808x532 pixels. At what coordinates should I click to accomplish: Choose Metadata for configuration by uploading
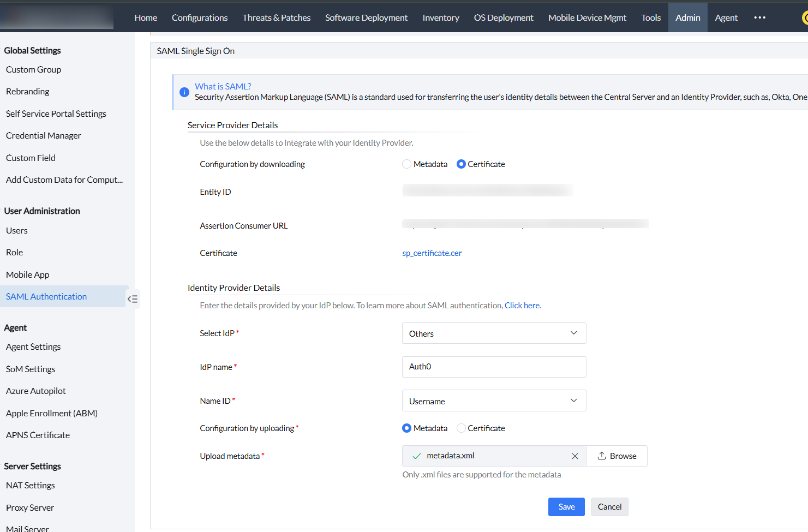tap(406, 428)
